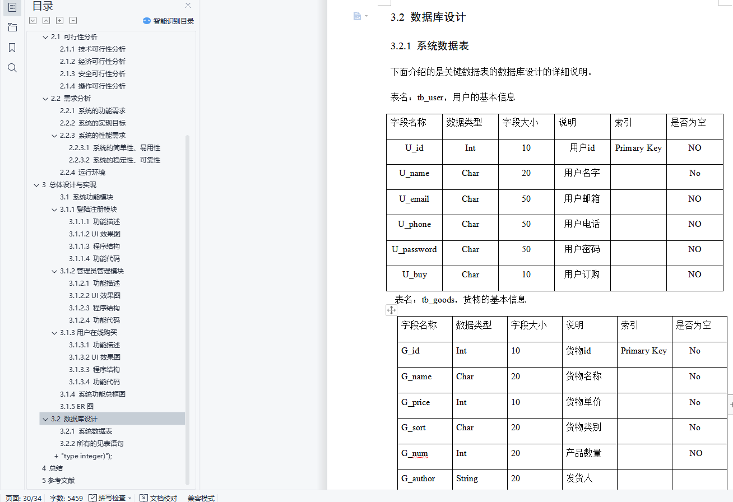Collapse the 3.1.1 登陆注册模块 chevron

[x=54, y=210]
